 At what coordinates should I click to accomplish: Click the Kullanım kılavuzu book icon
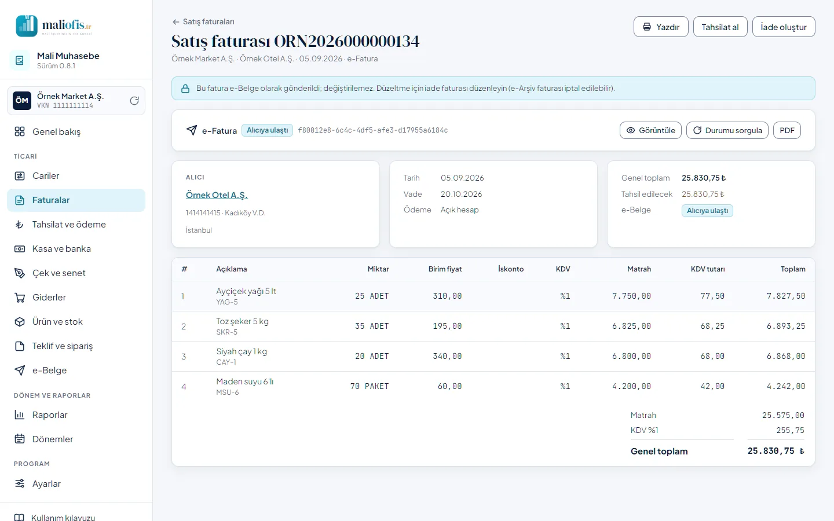point(19,518)
